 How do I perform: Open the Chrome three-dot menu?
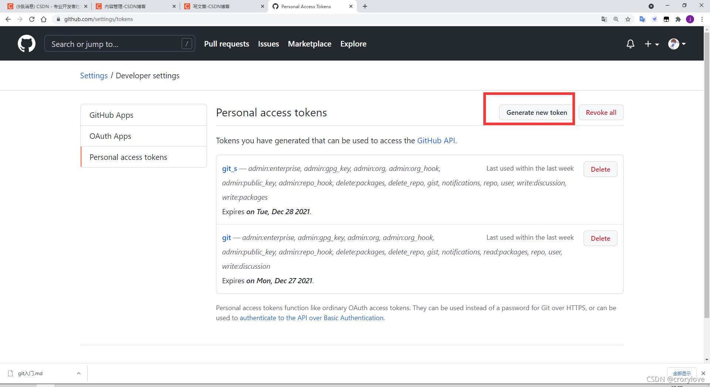[x=702, y=19]
